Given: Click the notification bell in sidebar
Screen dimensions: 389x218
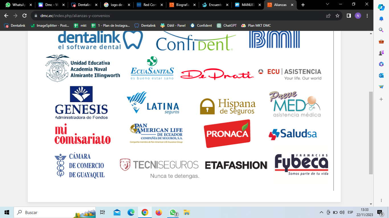Looking at the screenshot, I should pyautogui.click(x=381, y=19).
